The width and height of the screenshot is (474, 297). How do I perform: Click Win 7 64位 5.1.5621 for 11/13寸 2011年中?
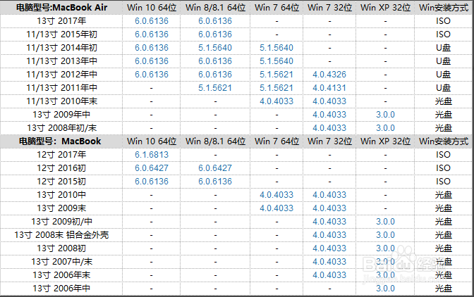[276, 88]
